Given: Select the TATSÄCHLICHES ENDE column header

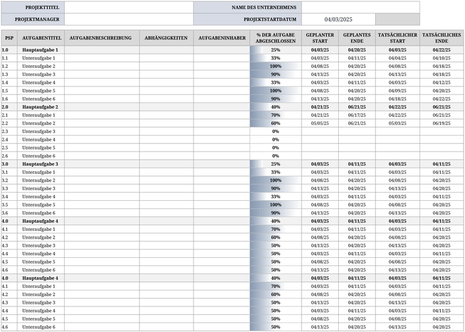Looking at the screenshot, I should click(x=441, y=38).
